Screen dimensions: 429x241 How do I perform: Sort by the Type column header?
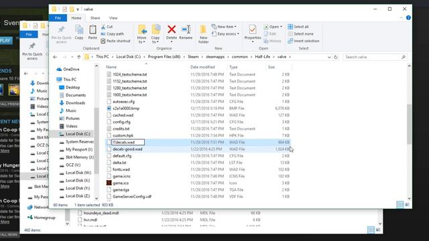[233, 67]
